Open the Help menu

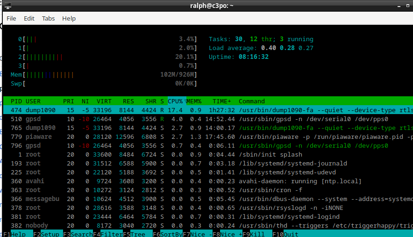pyautogui.click(x=69, y=19)
